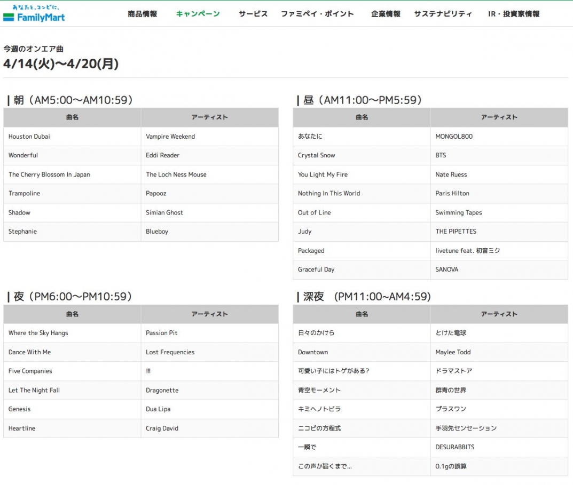
Task: Select the song 日々のかけら
Action: click(x=316, y=333)
